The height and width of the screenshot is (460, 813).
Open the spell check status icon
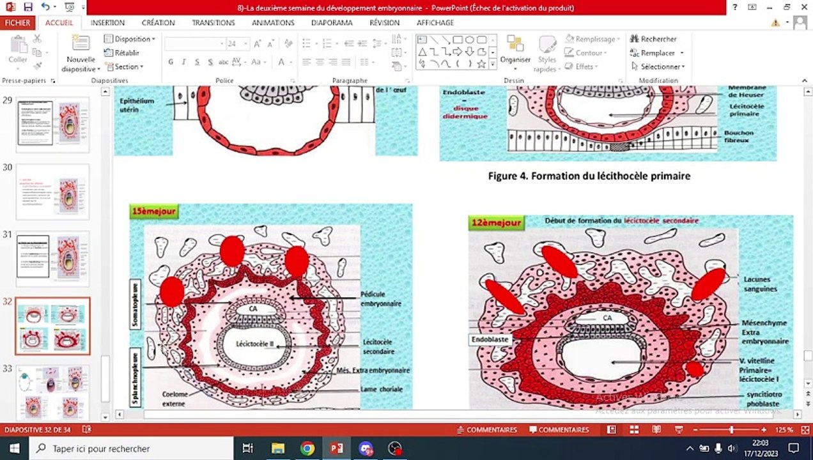[87, 429]
